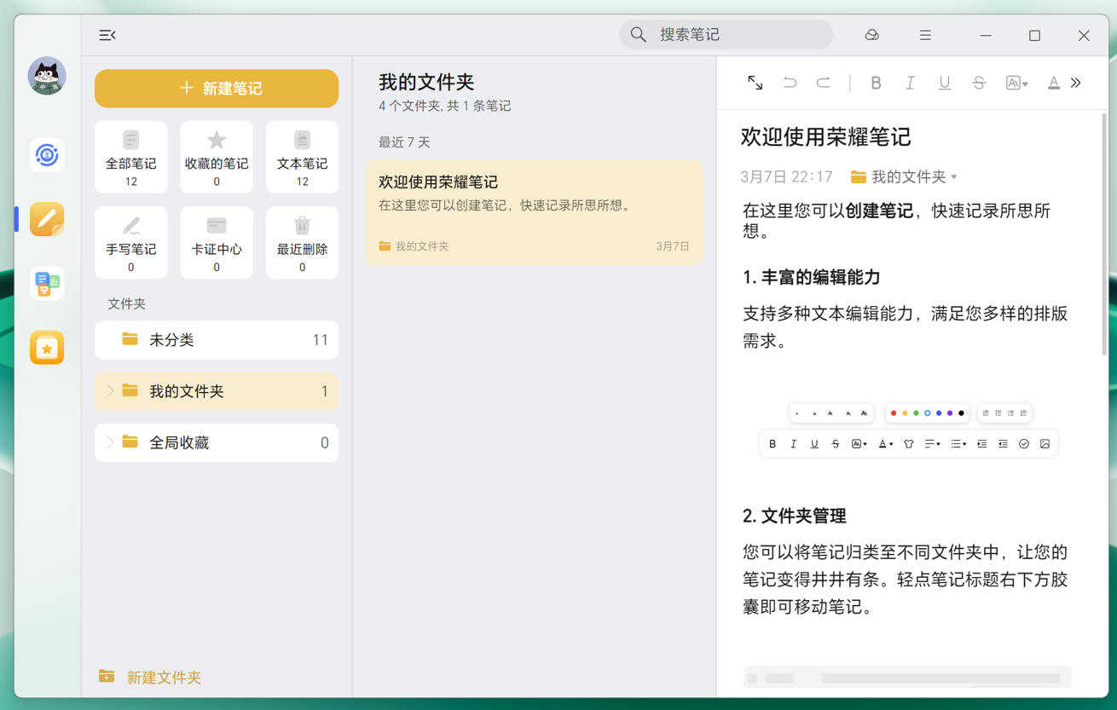This screenshot has height=710, width=1117.
Task: Open the All Notes category
Action: [131, 157]
